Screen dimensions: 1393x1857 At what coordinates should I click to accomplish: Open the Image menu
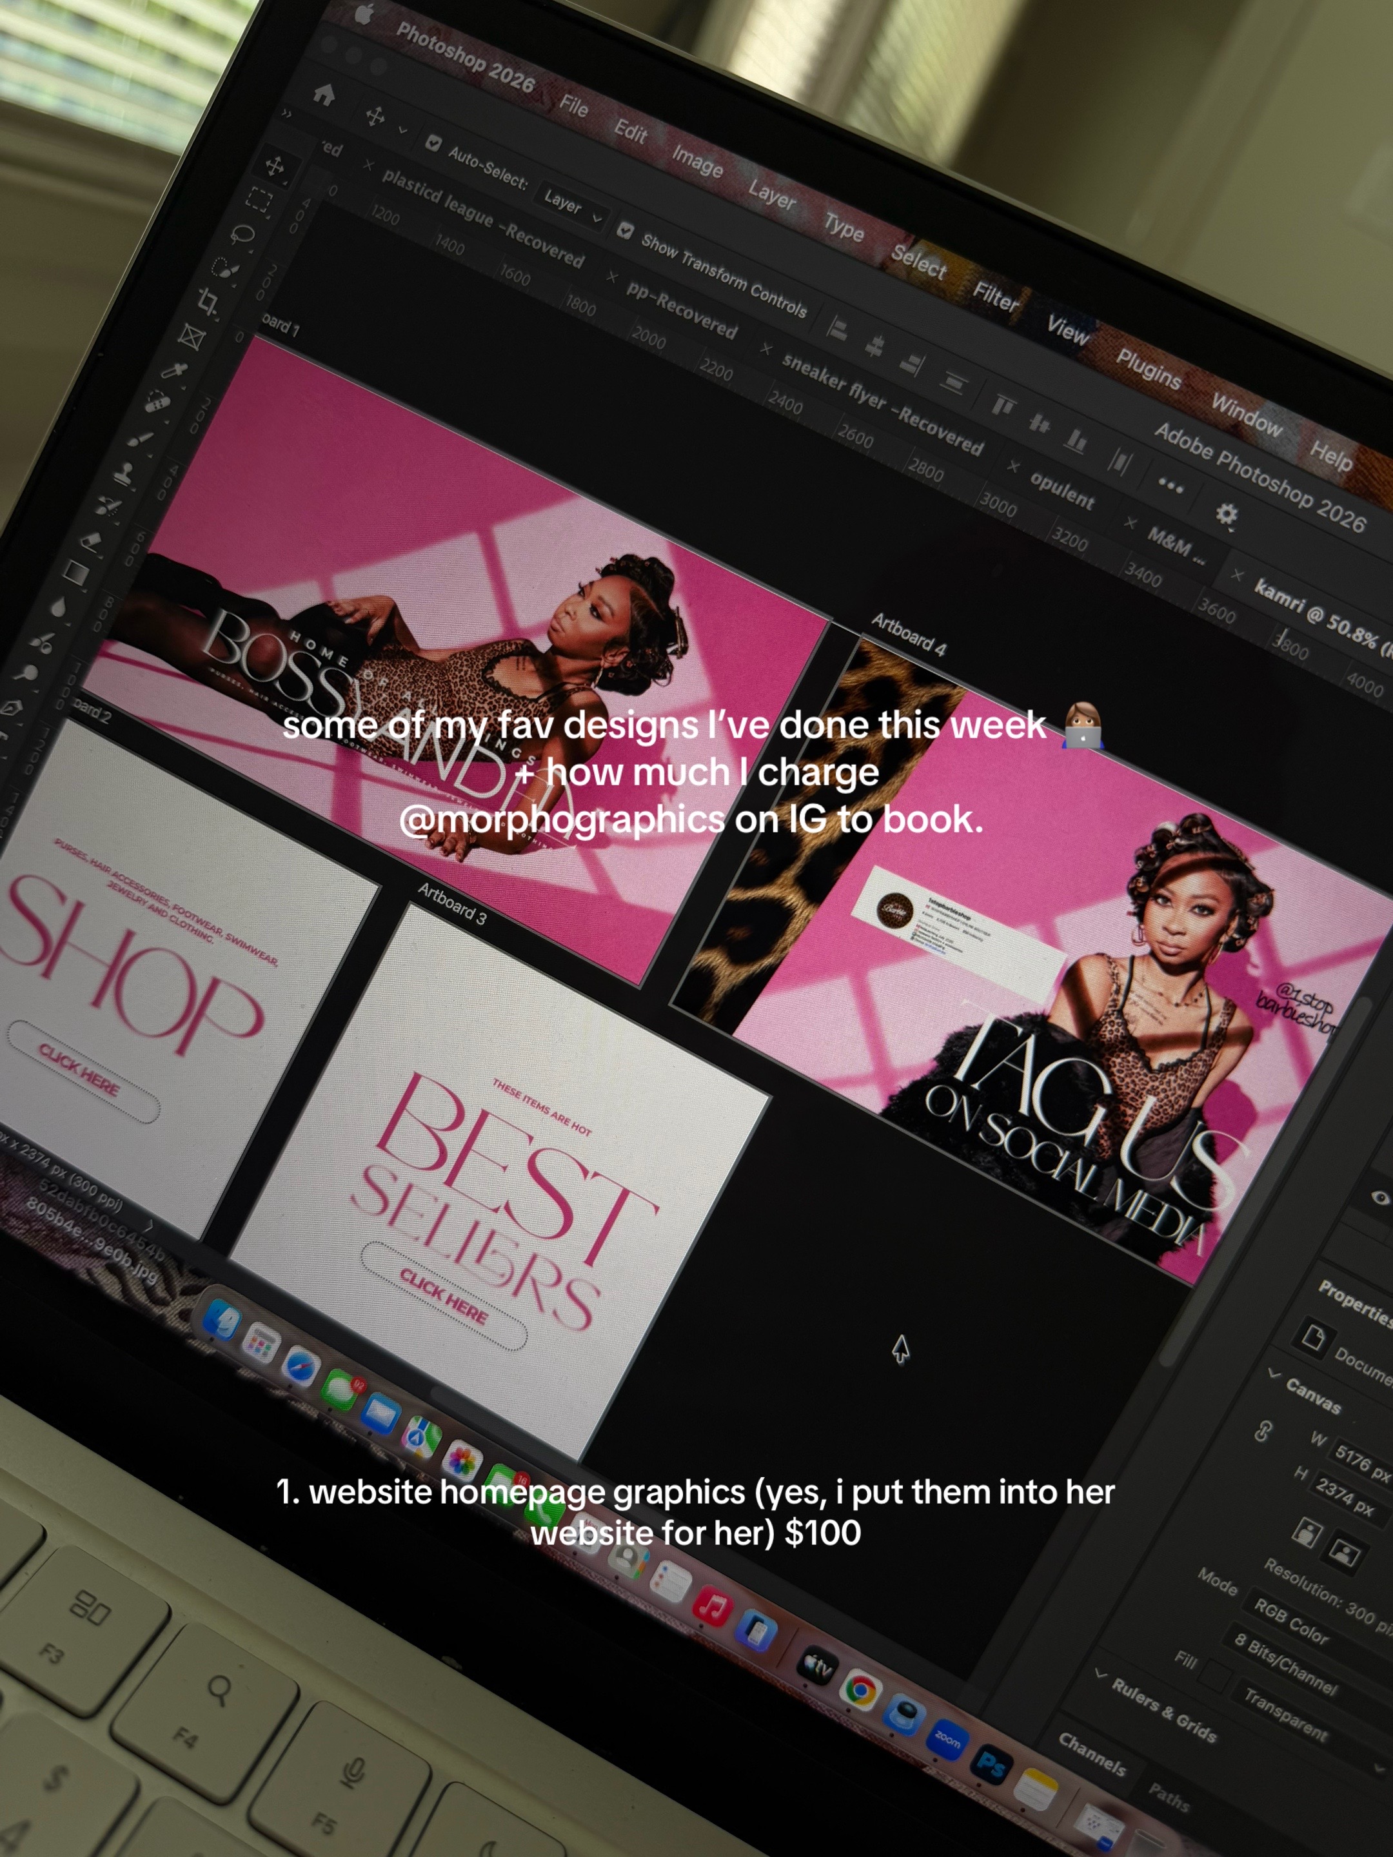tap(697, 161)
